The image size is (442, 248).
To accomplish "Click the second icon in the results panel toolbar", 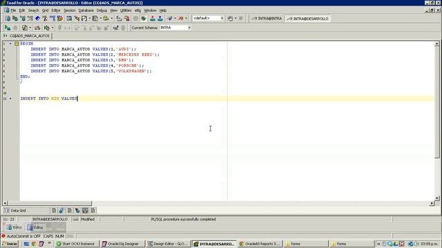I will click(61, 210).
